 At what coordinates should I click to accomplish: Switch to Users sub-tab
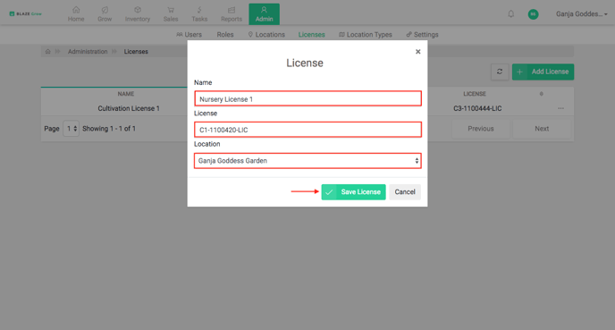tap(189, 35)
